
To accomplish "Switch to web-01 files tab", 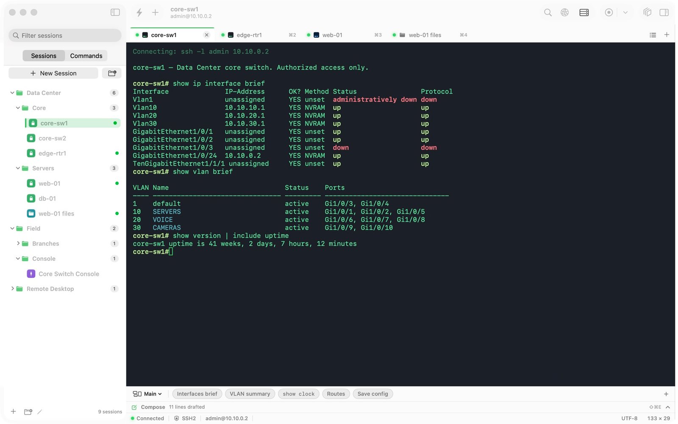I will pos(430,35).
